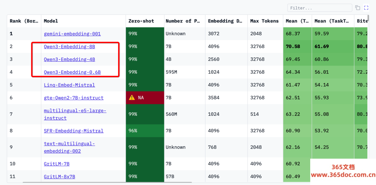Screen dimensions: 376x185
Task: Sort by the Model column header
Action: [x=51, y=21]
